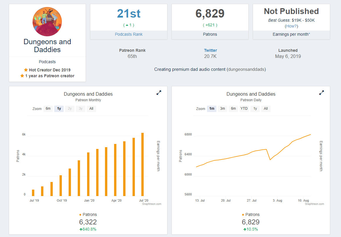Set Monthly chart zoom to 1y
This screenshot has height=237, width=341.
[59, 109]
